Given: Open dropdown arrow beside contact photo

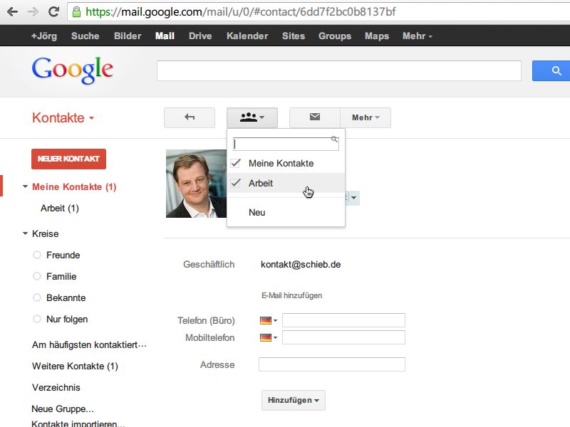Looking at the screenshot, I should tap(353, 198).
